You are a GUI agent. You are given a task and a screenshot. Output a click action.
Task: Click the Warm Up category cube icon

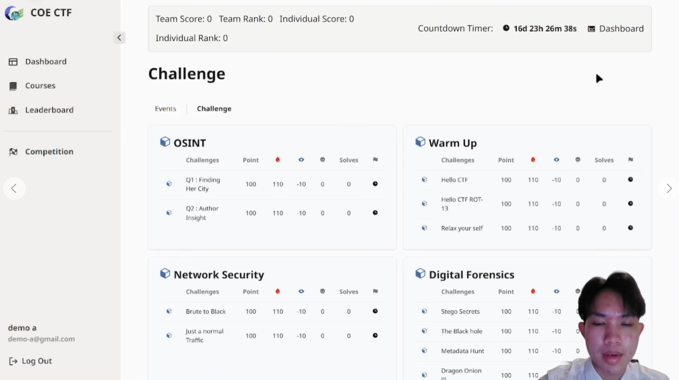pos(420,142)
